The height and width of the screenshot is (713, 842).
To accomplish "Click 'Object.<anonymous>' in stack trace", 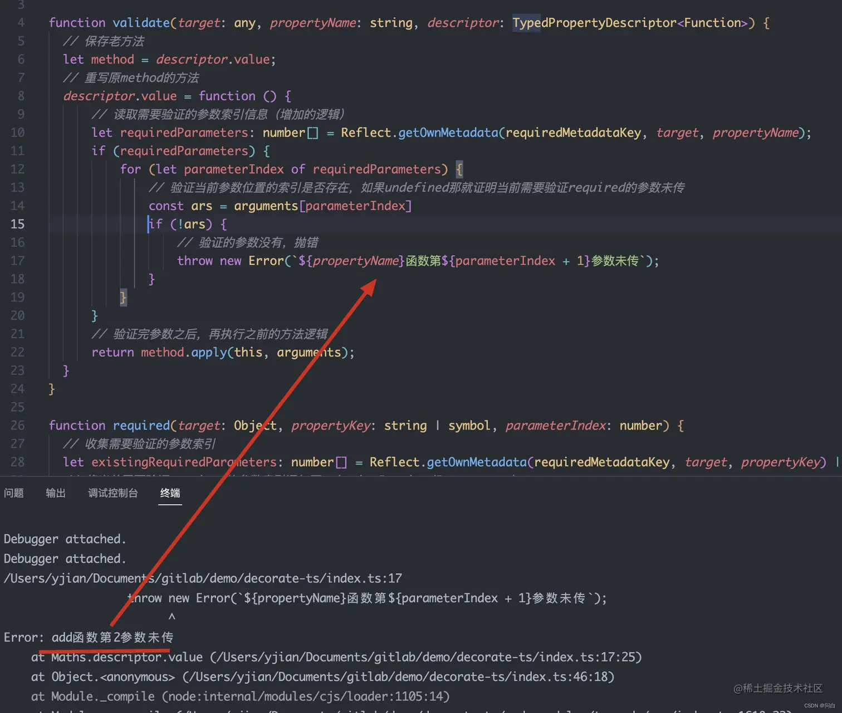I will [x=113, y=677].
